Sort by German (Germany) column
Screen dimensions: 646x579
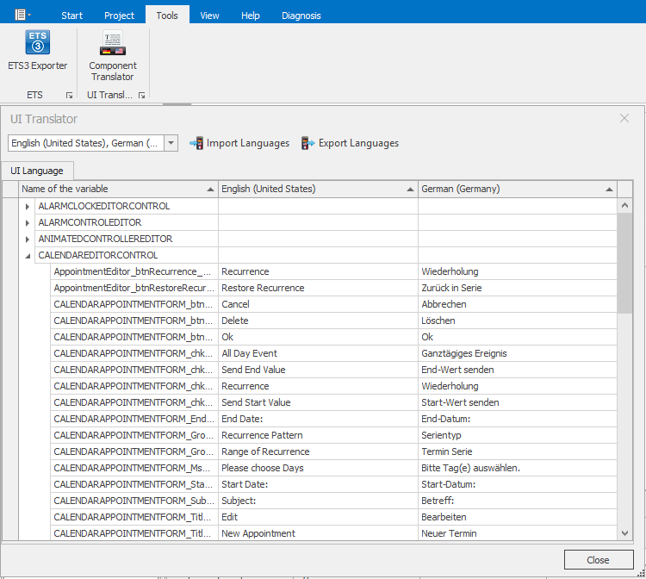(518, 189)
